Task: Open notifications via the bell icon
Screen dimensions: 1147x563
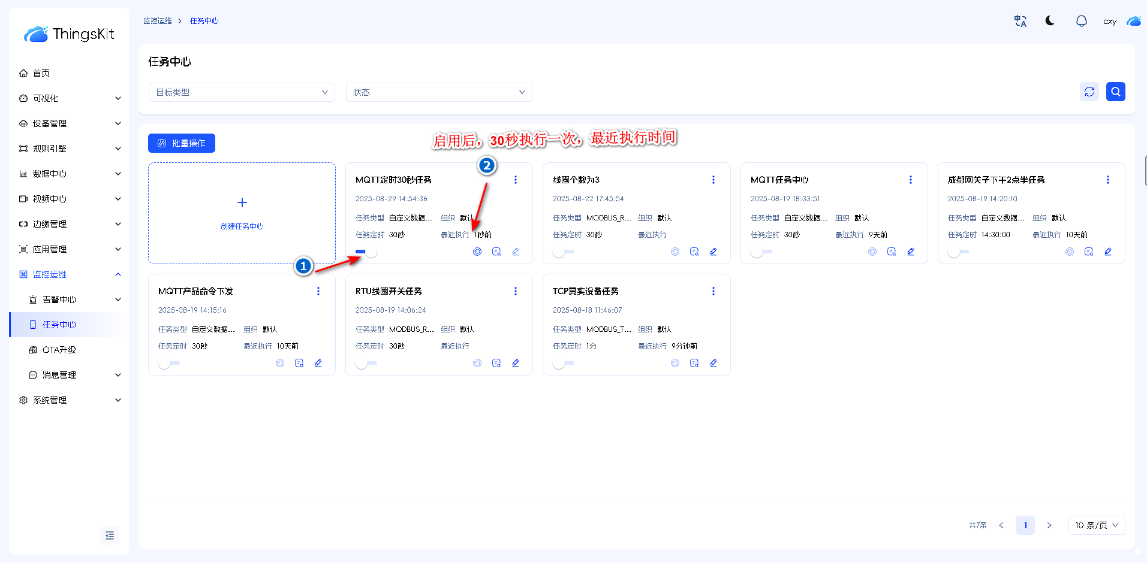Action: 1081,22
